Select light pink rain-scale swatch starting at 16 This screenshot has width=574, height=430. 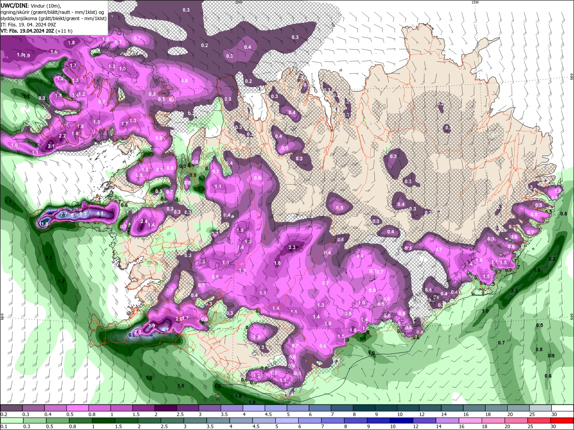pos(470,421)
